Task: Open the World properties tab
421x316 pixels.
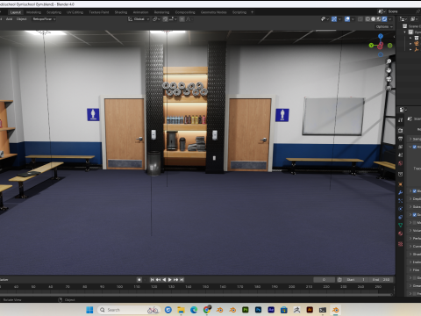Action: point(401,163)
